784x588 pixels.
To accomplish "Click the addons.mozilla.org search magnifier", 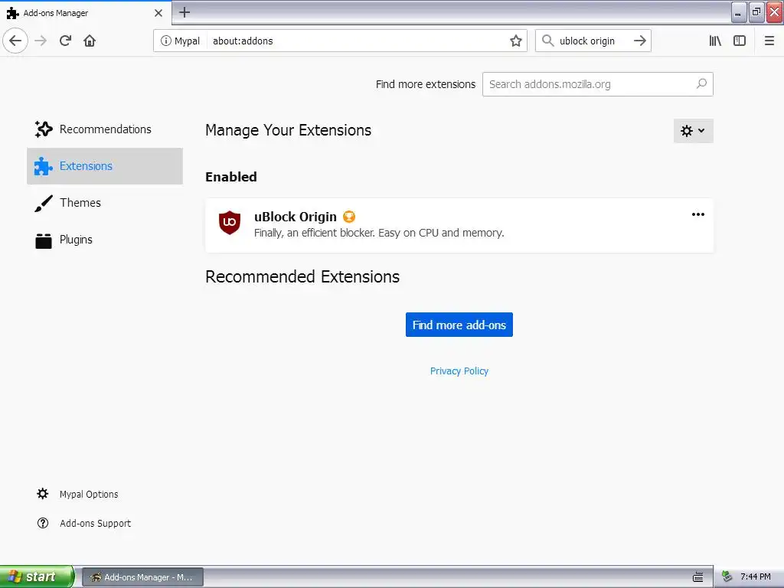I will tap(701, 84).
